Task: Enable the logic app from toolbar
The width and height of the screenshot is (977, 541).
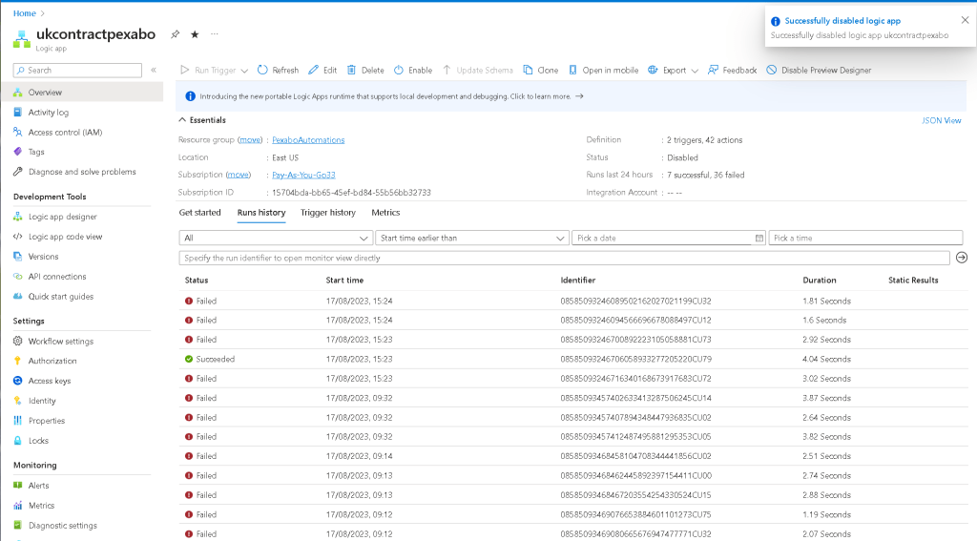Action: click(x=413, y=70)
